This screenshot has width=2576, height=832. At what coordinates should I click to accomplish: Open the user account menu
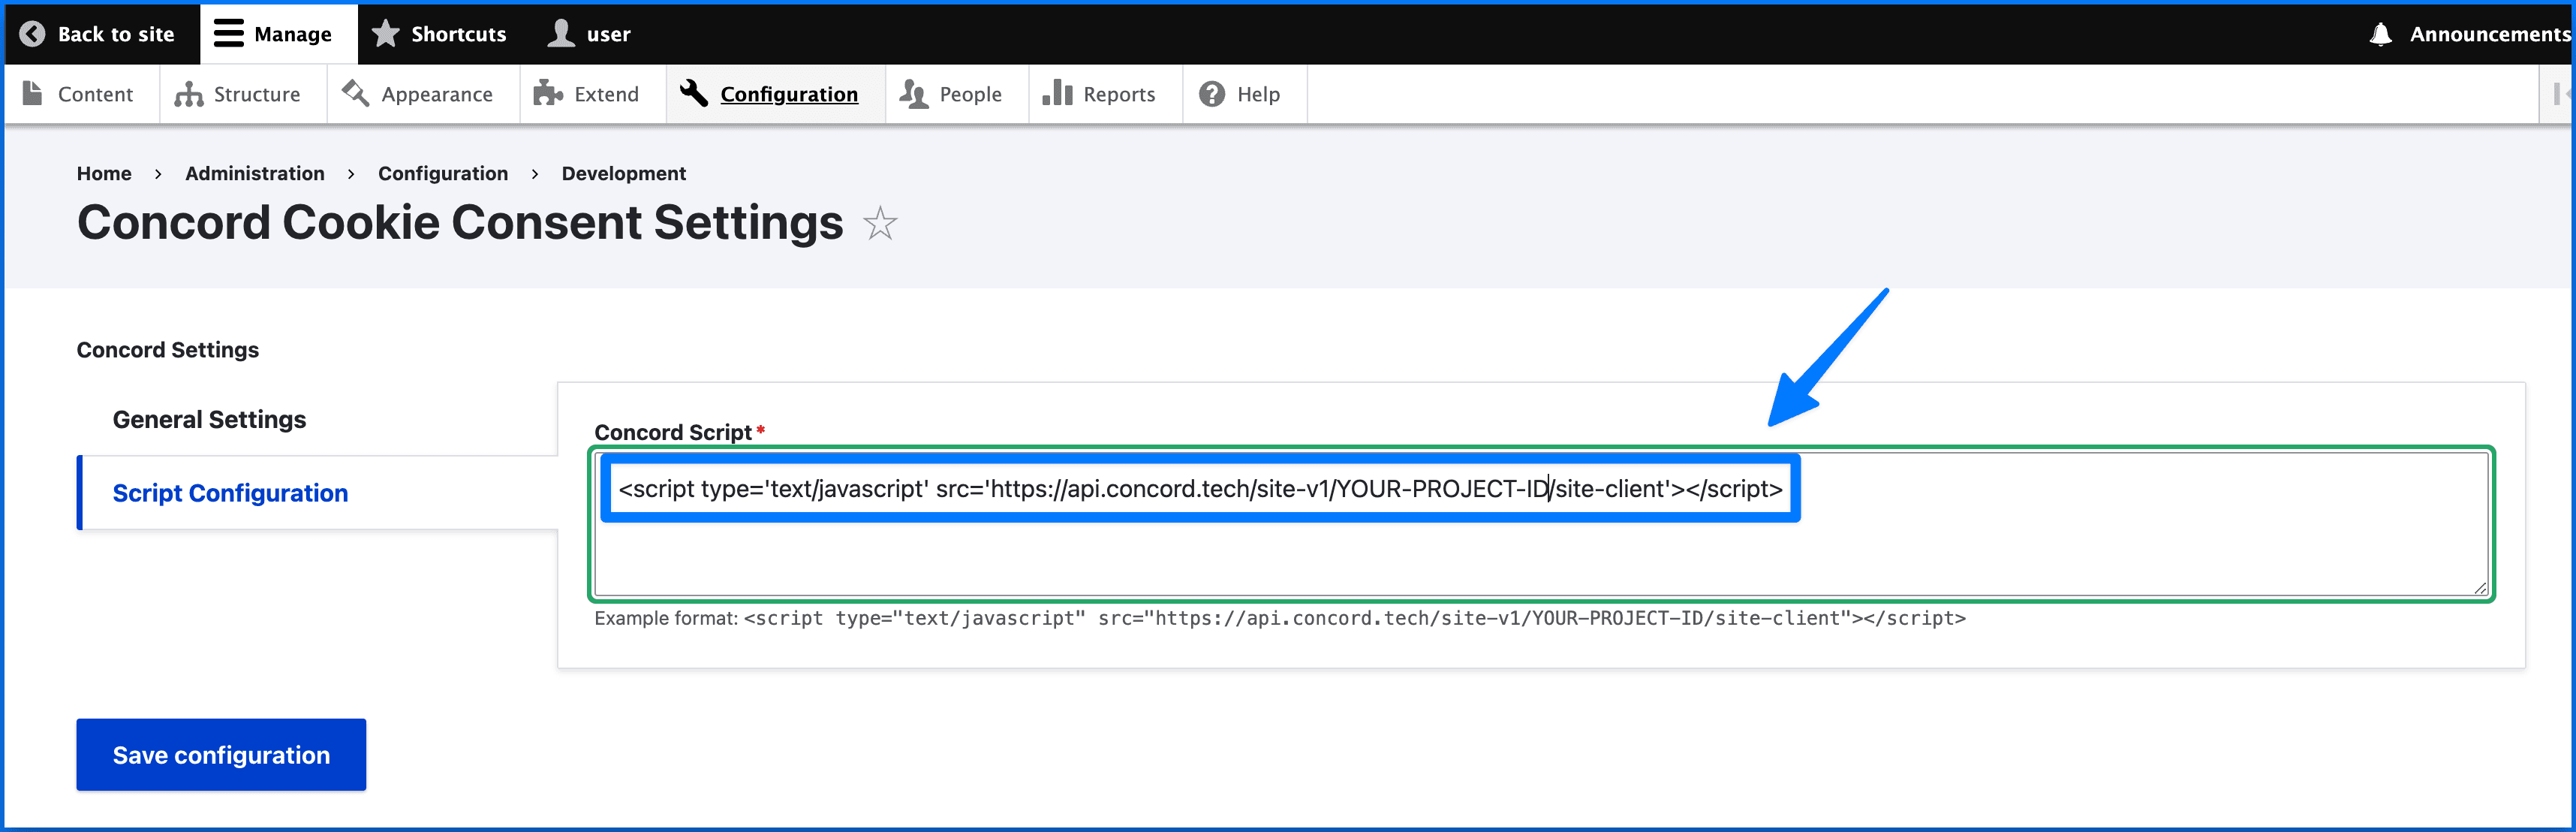[x=589, y=34]
